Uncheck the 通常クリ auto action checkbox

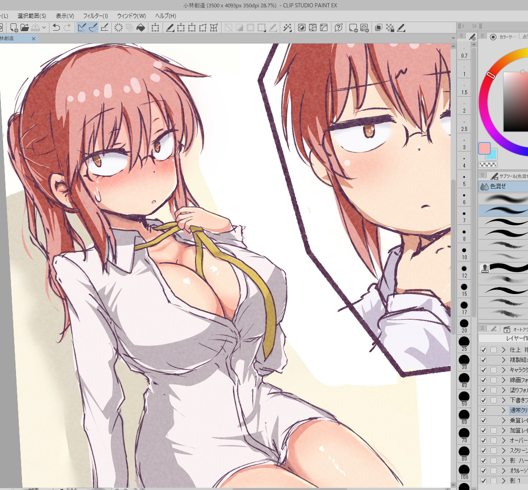(484, 410)
